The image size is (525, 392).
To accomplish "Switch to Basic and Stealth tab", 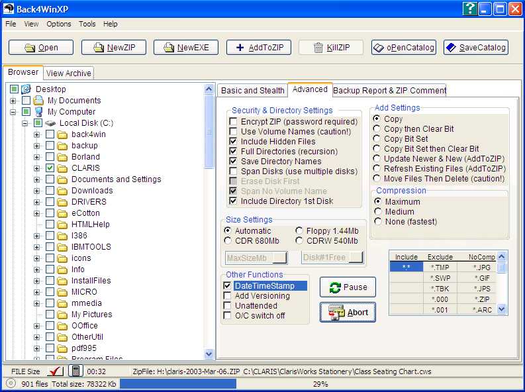I will (x=253, y=91).
